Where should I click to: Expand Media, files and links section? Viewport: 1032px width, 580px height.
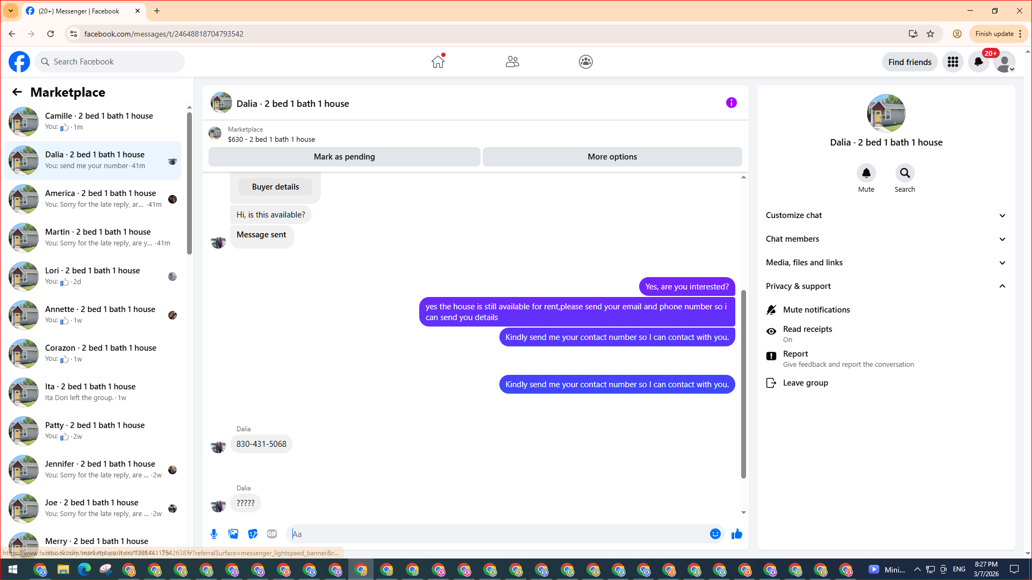[885, 263]
